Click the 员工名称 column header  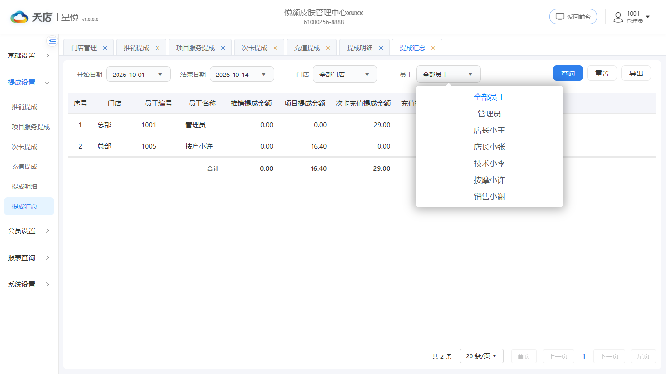click(202, 103)
